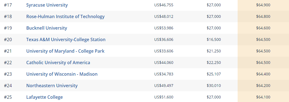Click Lafayette highlighted salary $64,100
Screen dimensions: 289x102
[263, 97]
